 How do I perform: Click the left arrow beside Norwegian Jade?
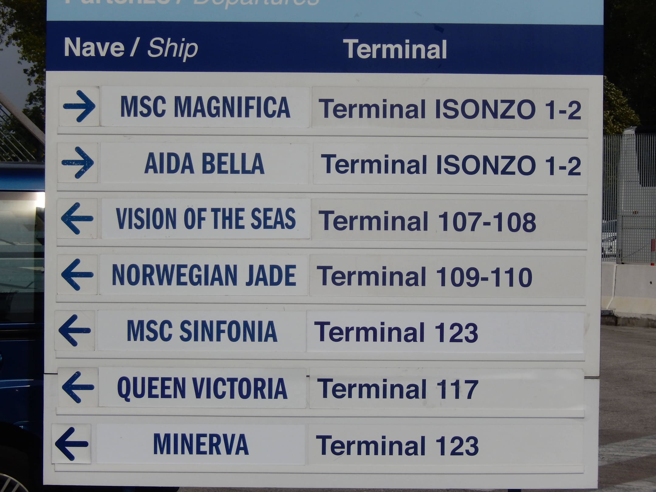click(x=77, y=275)
